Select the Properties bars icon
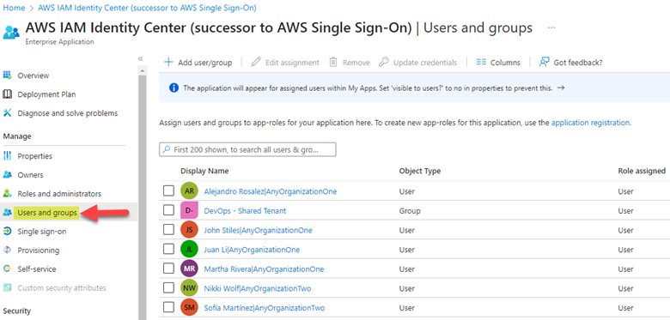 pyautogui.click(x=7, y=156)
